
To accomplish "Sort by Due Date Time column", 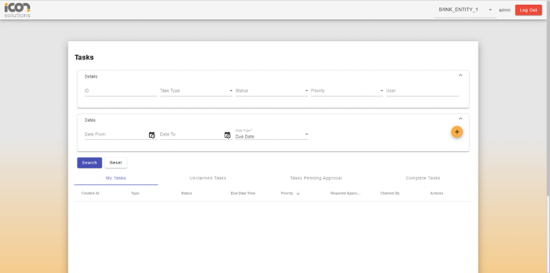I will [243, 193].
